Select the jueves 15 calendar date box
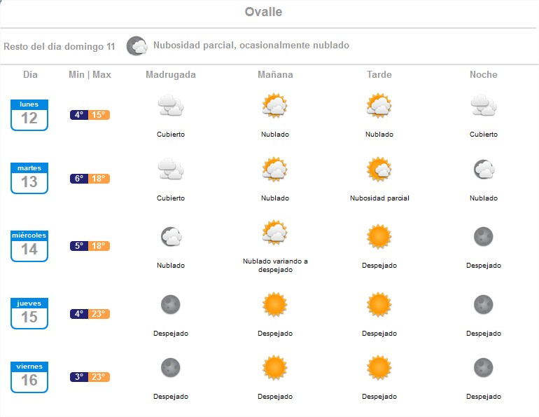 tap(29, 313)
